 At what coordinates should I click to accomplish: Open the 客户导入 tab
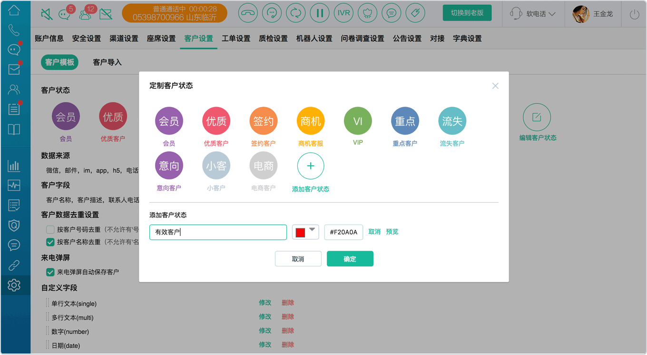pos(107,62)
